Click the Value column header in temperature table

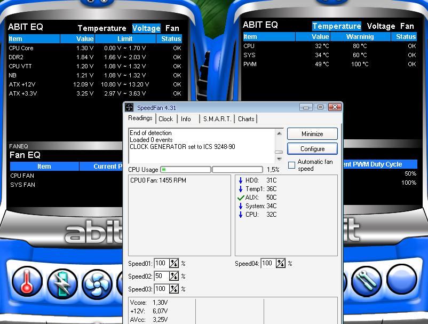tap(313, 37)
